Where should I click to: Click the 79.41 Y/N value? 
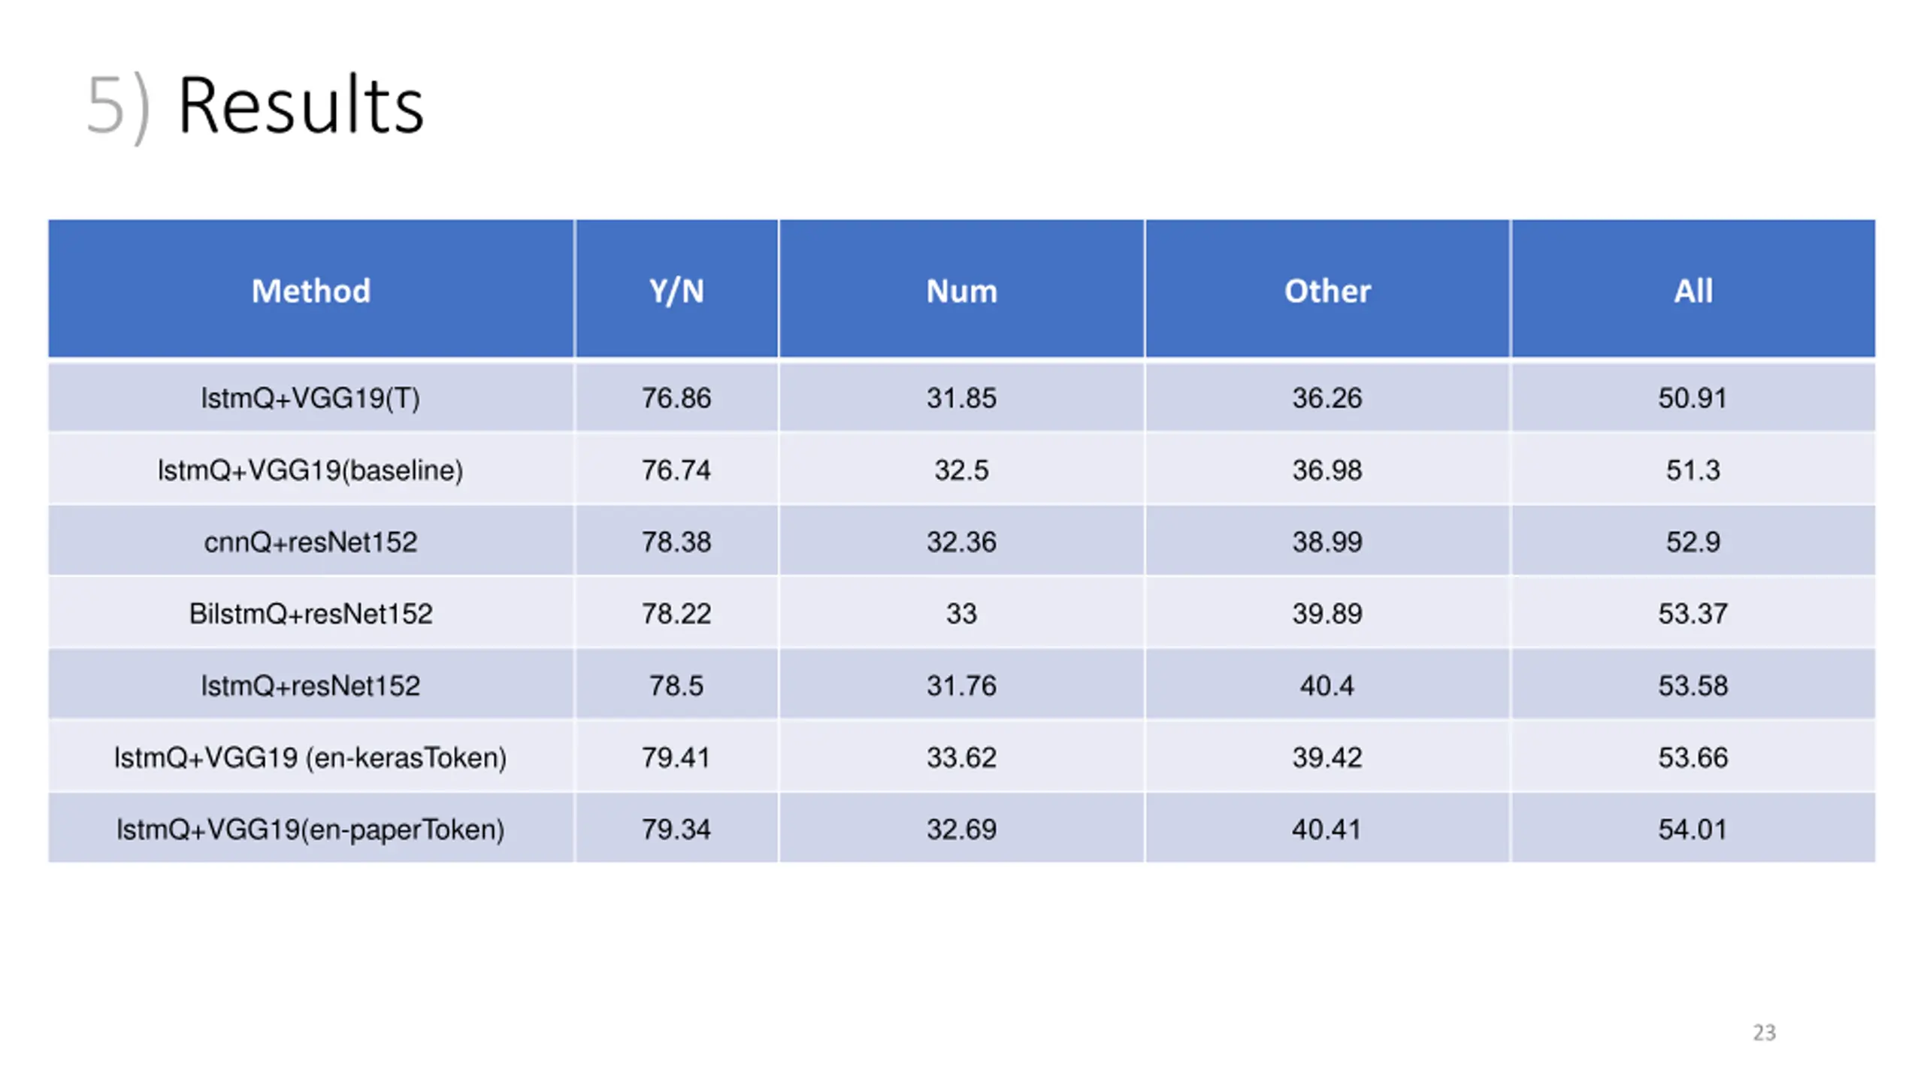coord(676,757)
